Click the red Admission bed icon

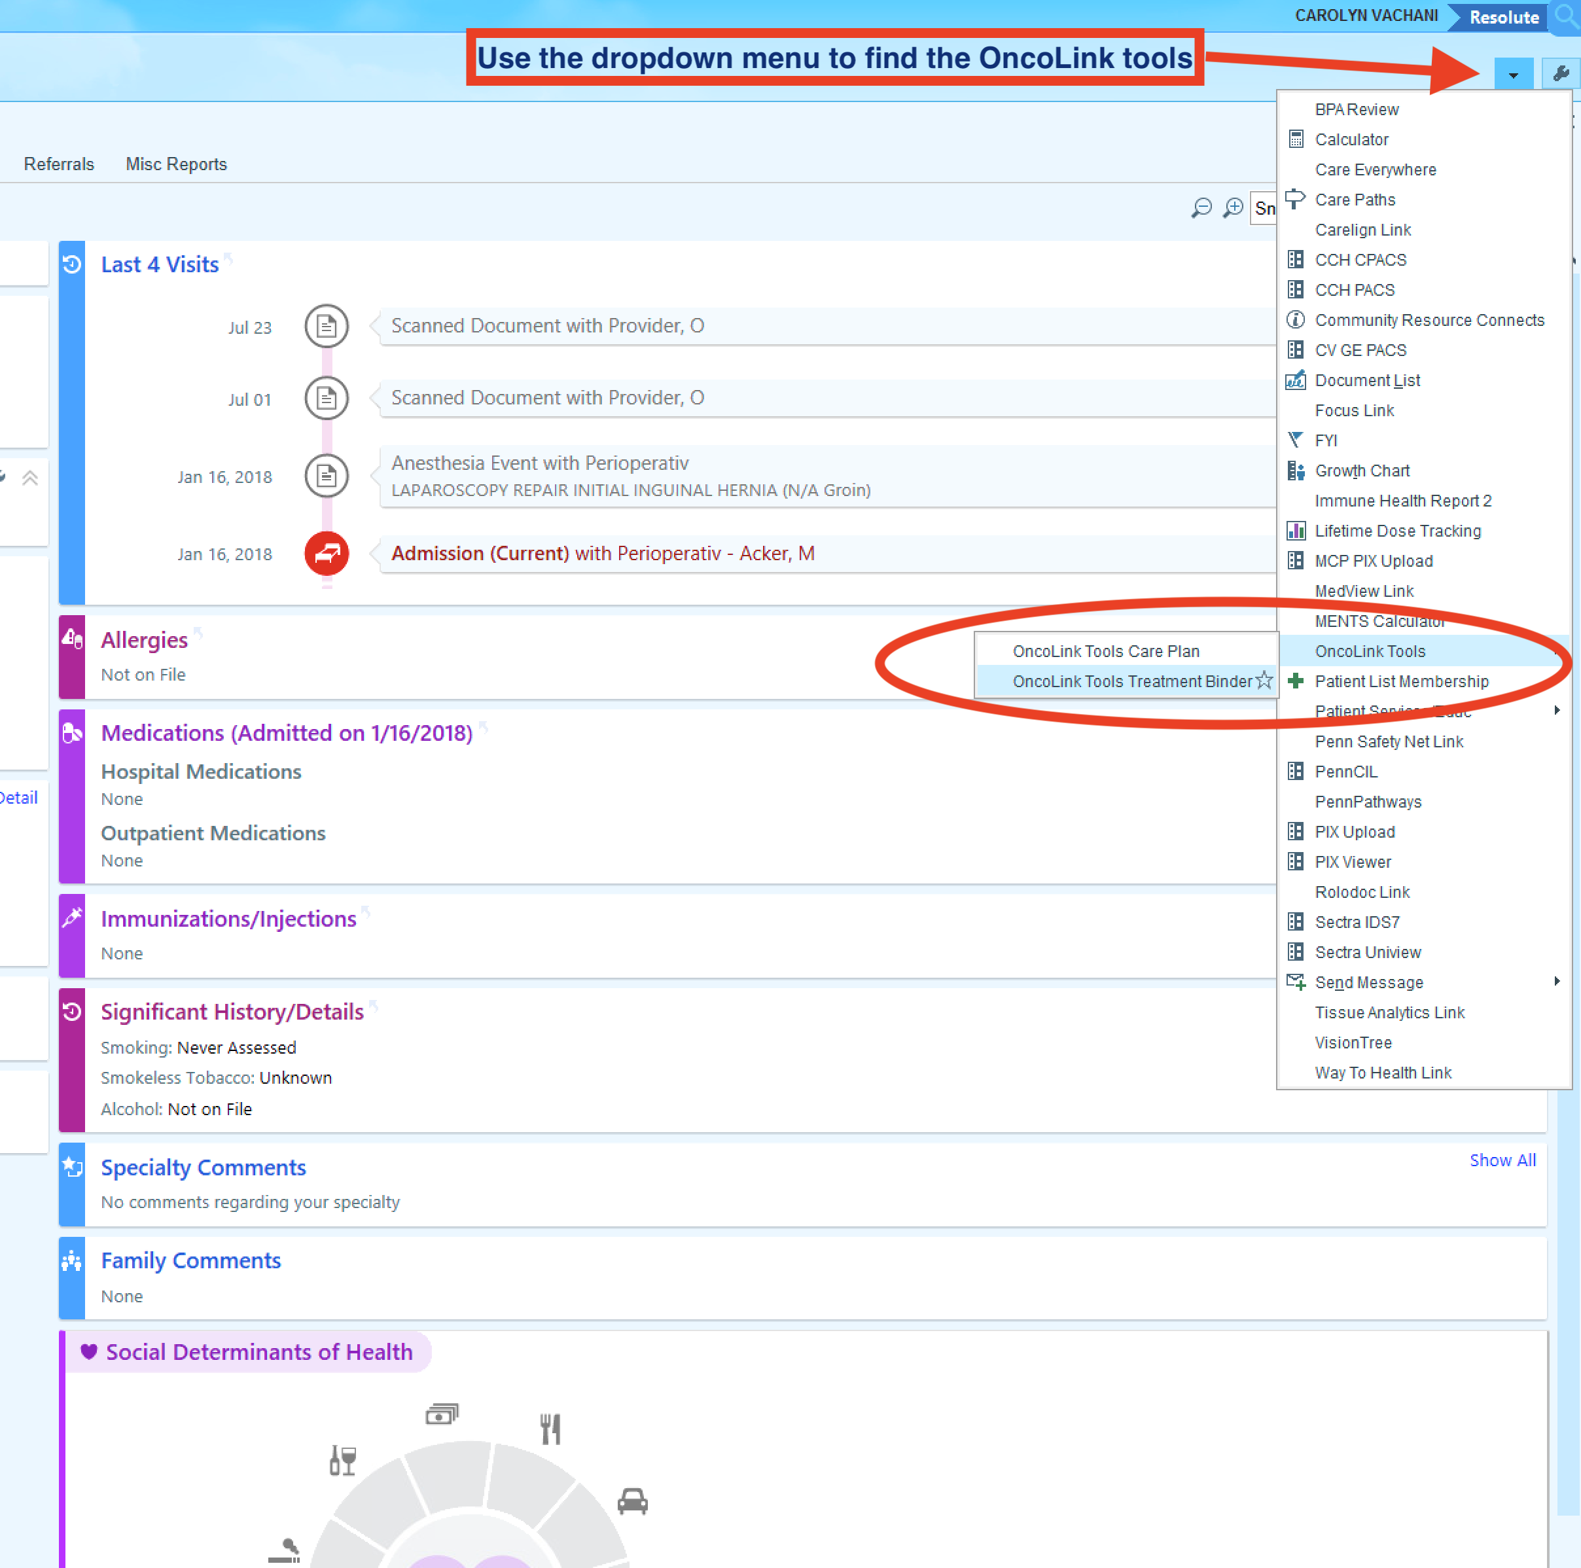click(x=327, y=554)
